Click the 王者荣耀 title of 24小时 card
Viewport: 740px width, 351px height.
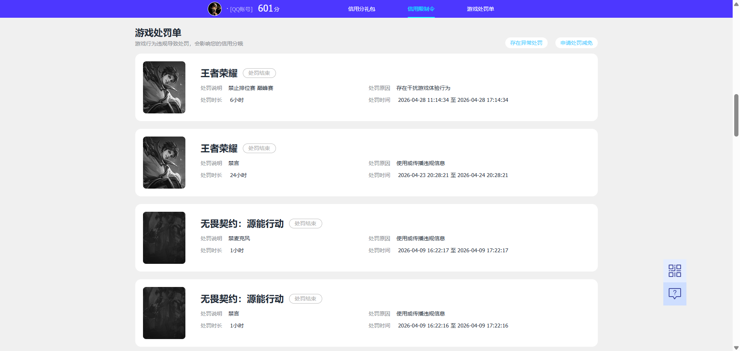219,148
